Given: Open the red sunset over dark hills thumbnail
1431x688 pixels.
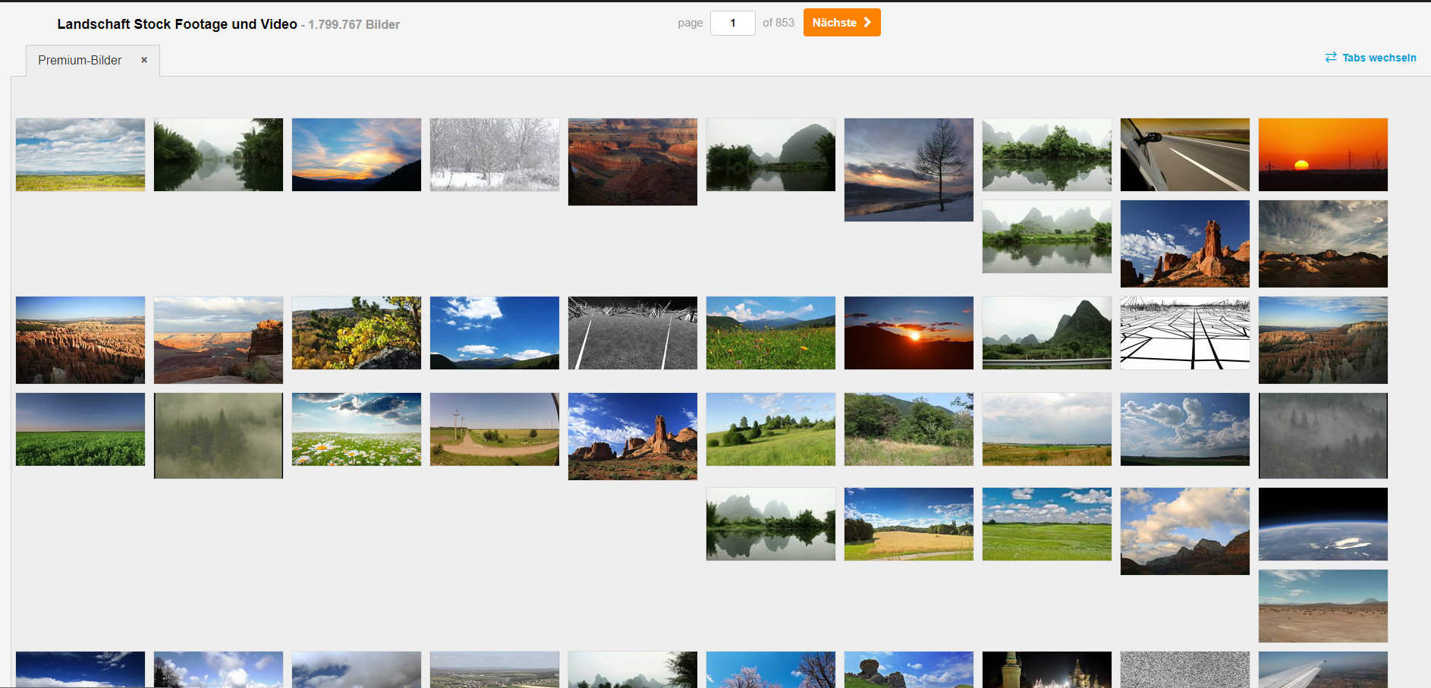Looking at the screenshot, I should click(909, 333).
